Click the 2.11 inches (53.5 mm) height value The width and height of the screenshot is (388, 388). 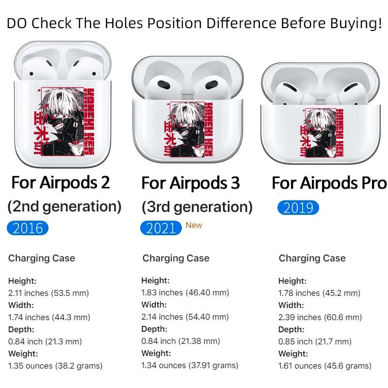pos(48,293)
